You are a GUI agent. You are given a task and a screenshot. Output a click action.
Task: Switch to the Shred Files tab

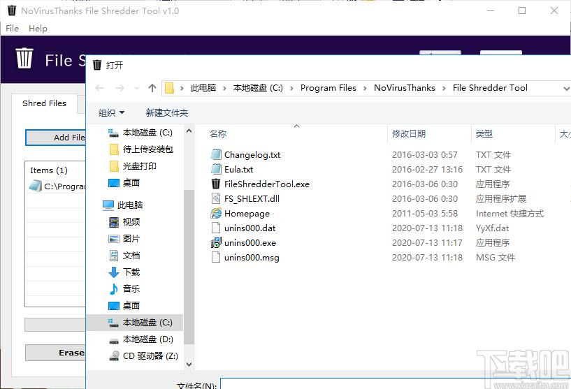[45, 103]
